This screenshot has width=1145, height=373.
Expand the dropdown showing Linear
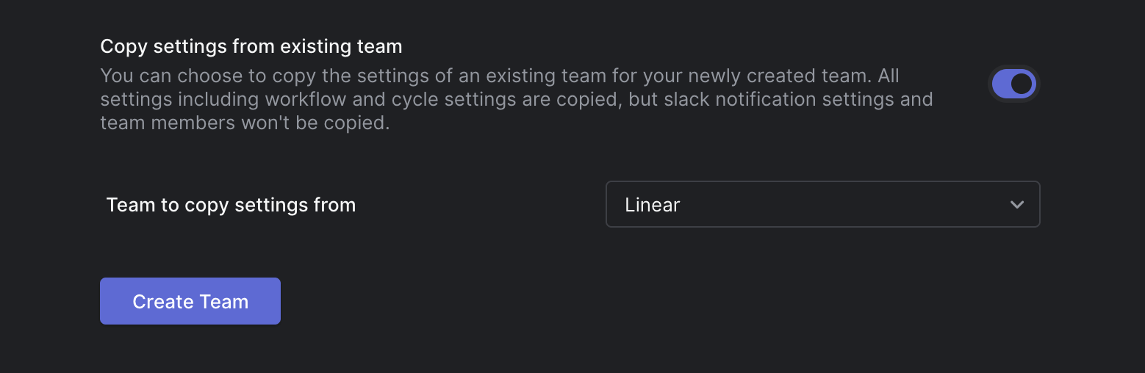pyautogui.click(x=822, y=204)
